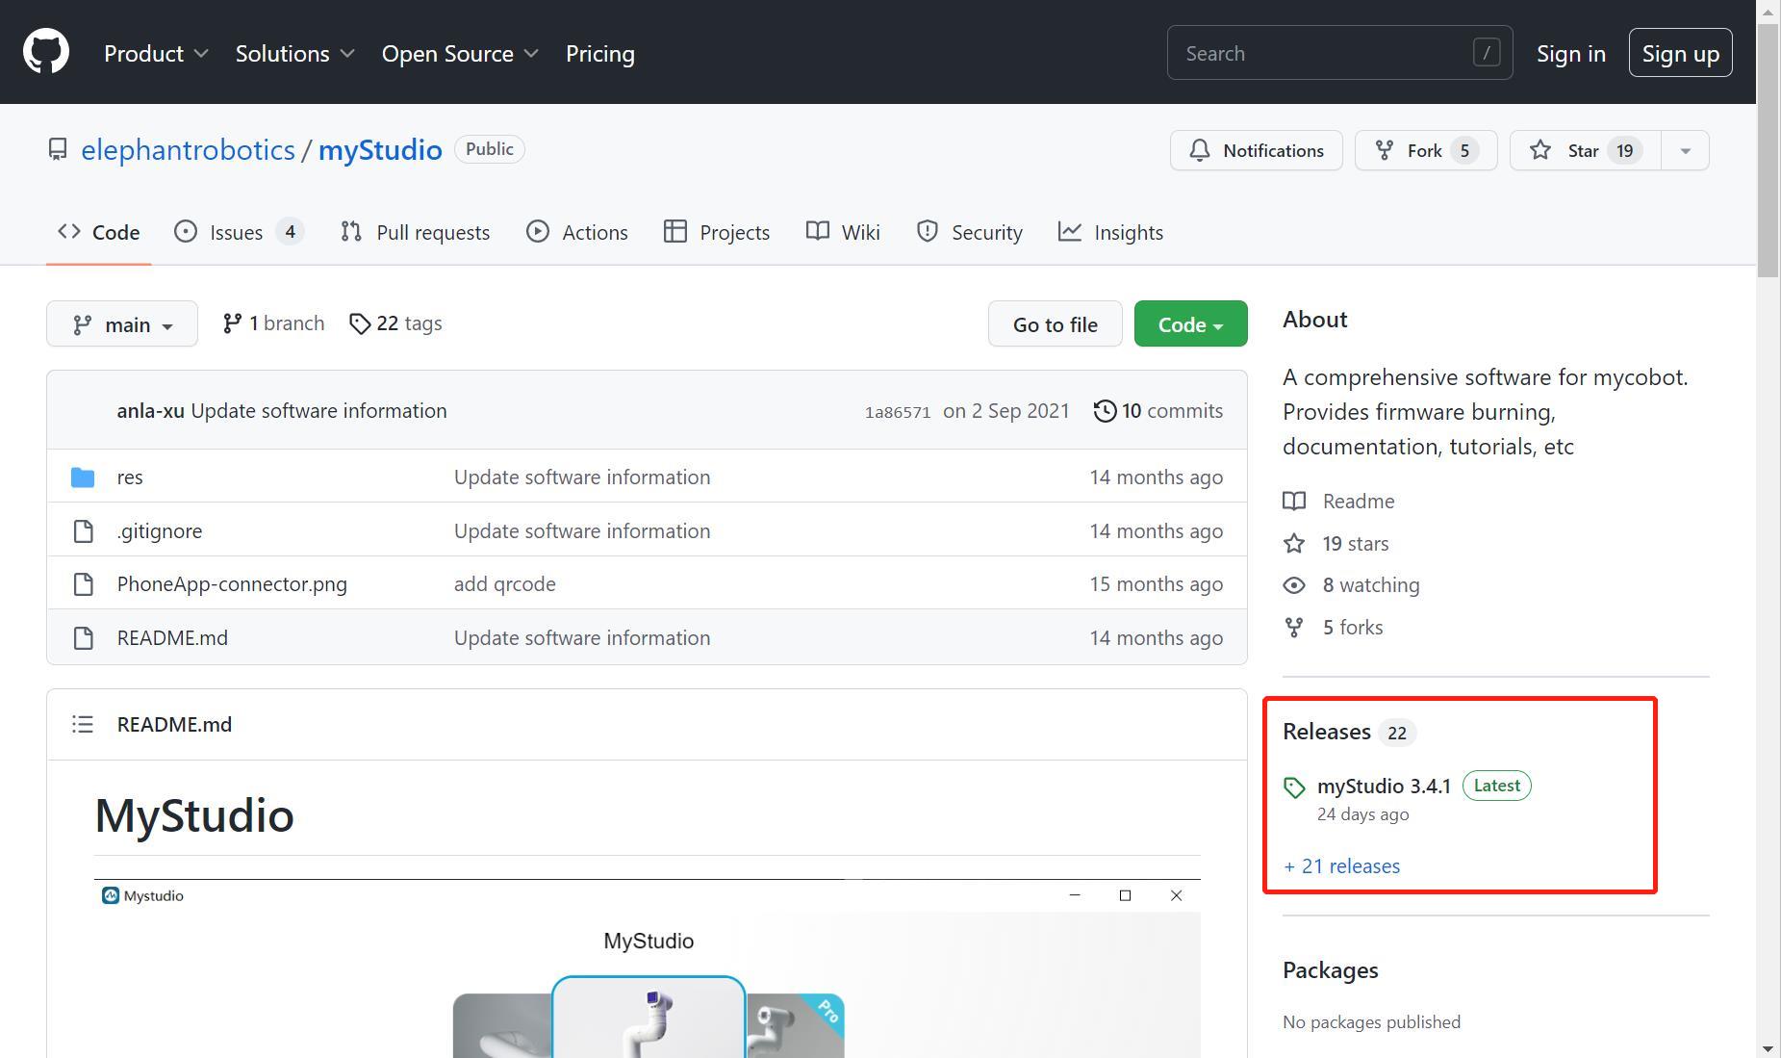Open the res folder

coord(130,477)
